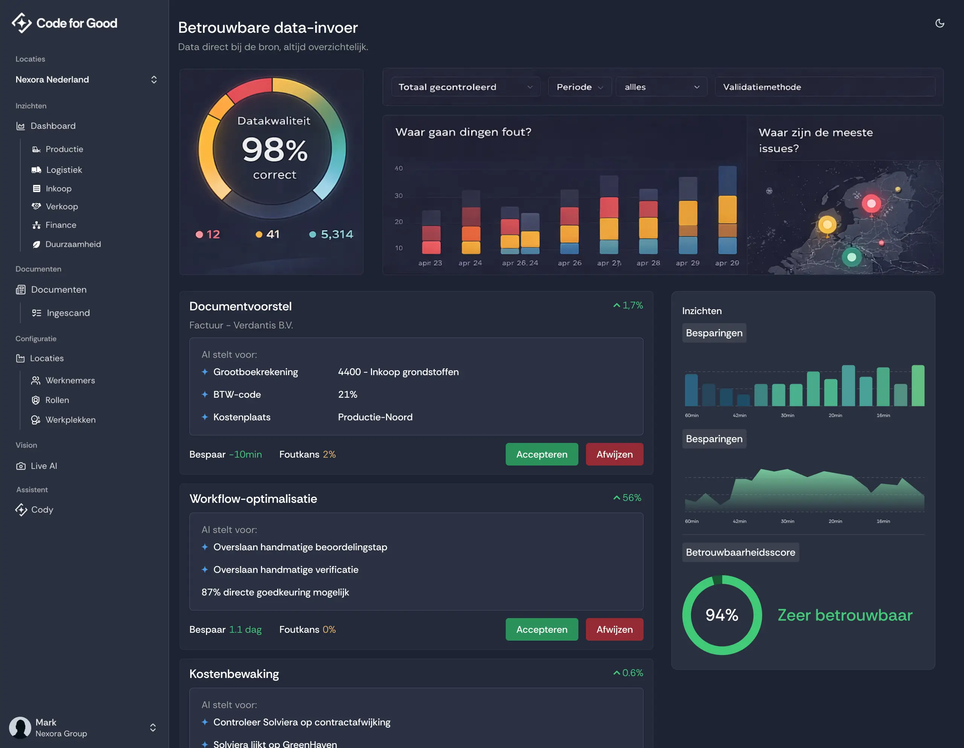The height and width of the screenshot is (748, 964).
Task: Open the Cody assistant
Action: [41, 510]
